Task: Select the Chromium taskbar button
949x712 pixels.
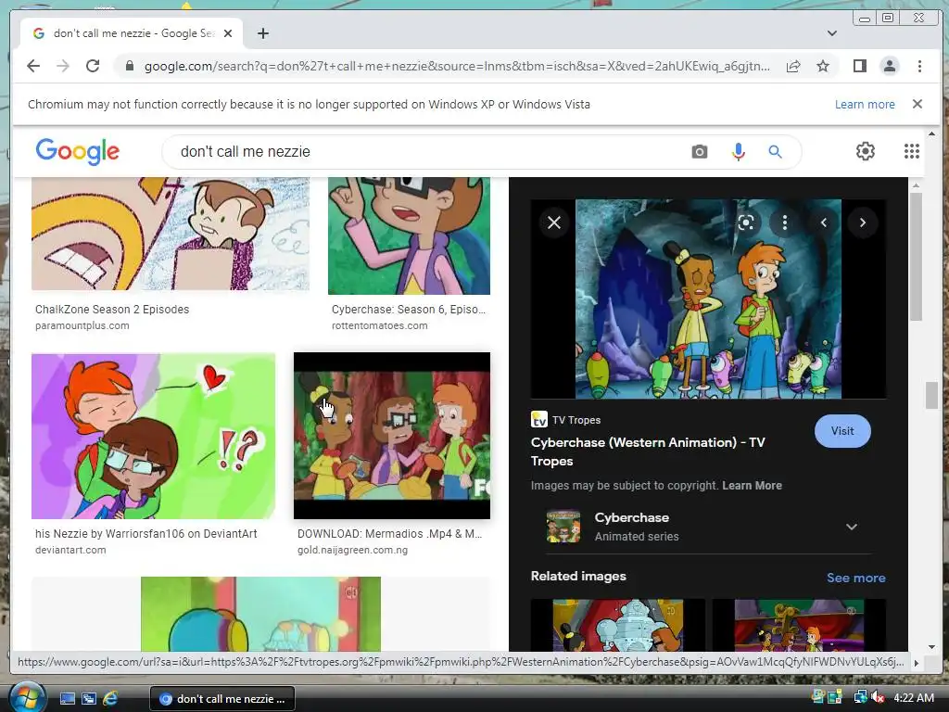Action: 222,699
